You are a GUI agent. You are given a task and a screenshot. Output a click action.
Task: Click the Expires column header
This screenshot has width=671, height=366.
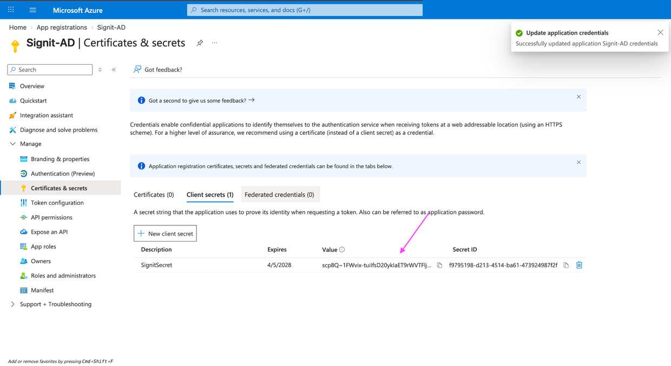pyautogui.click(x=277, y=250)
